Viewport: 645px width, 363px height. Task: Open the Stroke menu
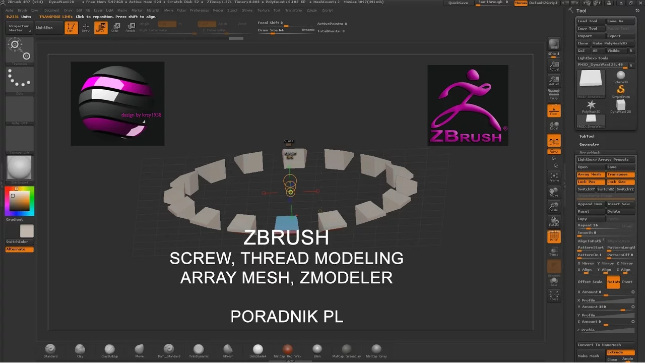click(x=247, y=10)
